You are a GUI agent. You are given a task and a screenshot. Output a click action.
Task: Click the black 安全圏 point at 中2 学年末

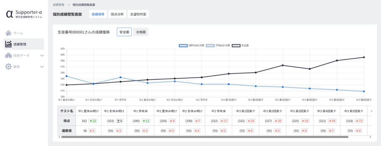pos(202,77)
